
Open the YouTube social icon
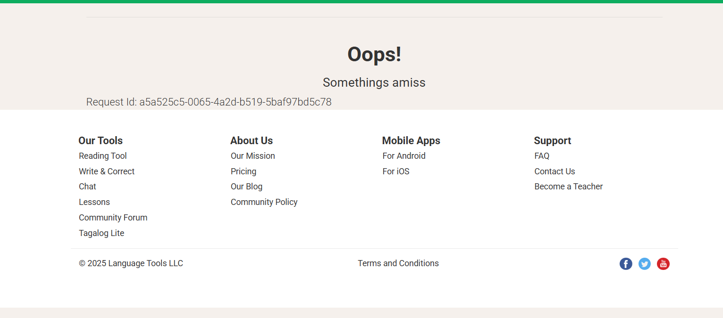click(x=663, y=264)
